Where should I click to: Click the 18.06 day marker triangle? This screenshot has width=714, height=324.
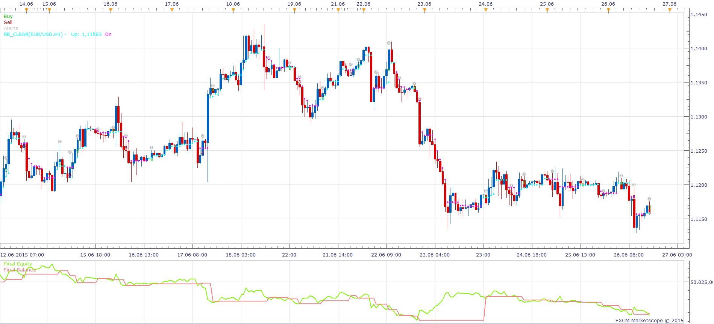click(x=233, y=10)
